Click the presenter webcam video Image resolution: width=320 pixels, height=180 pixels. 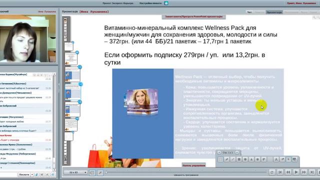pos(28,38)
